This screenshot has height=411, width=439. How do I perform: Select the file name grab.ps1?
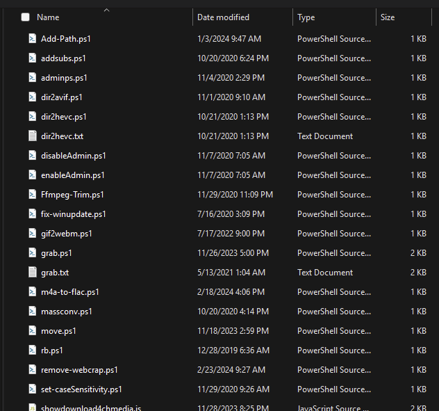click(56, 253)
